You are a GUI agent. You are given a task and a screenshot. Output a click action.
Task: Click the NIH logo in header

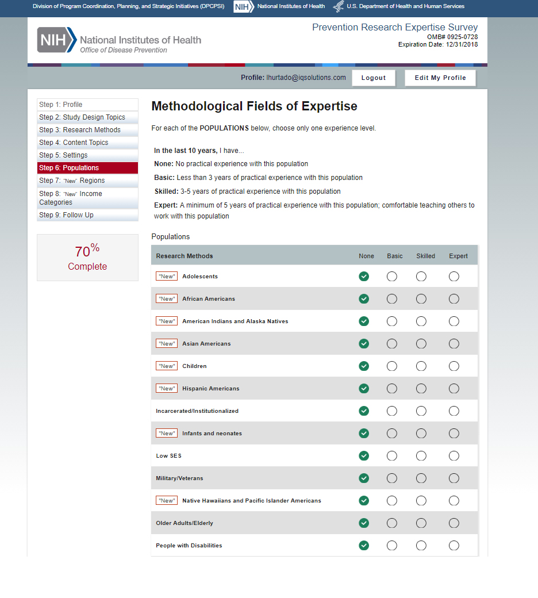coord(57,40)
